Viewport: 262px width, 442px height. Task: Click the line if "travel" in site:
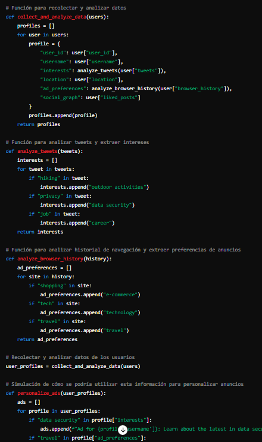[57, 321]
